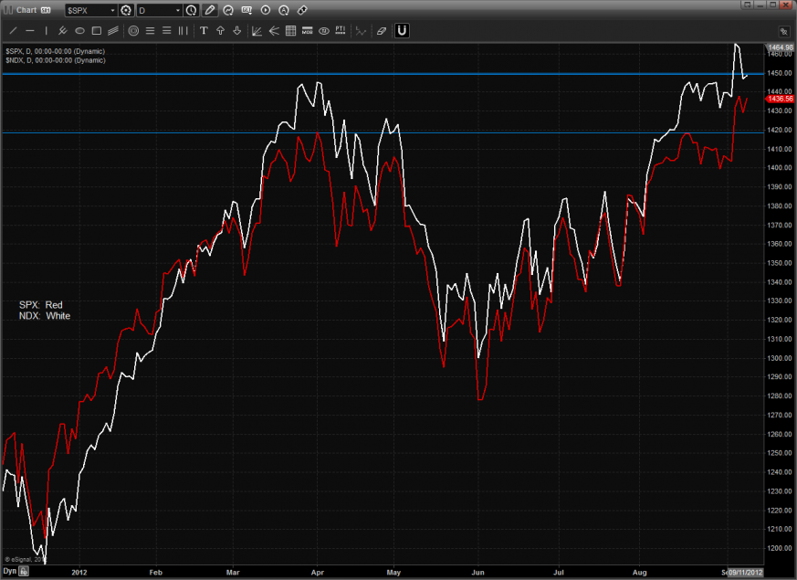Image resolution: width=797 pixels, height=580 pixels.
Task: Expand the $SPX symbol dropdown
Action: 112,10
